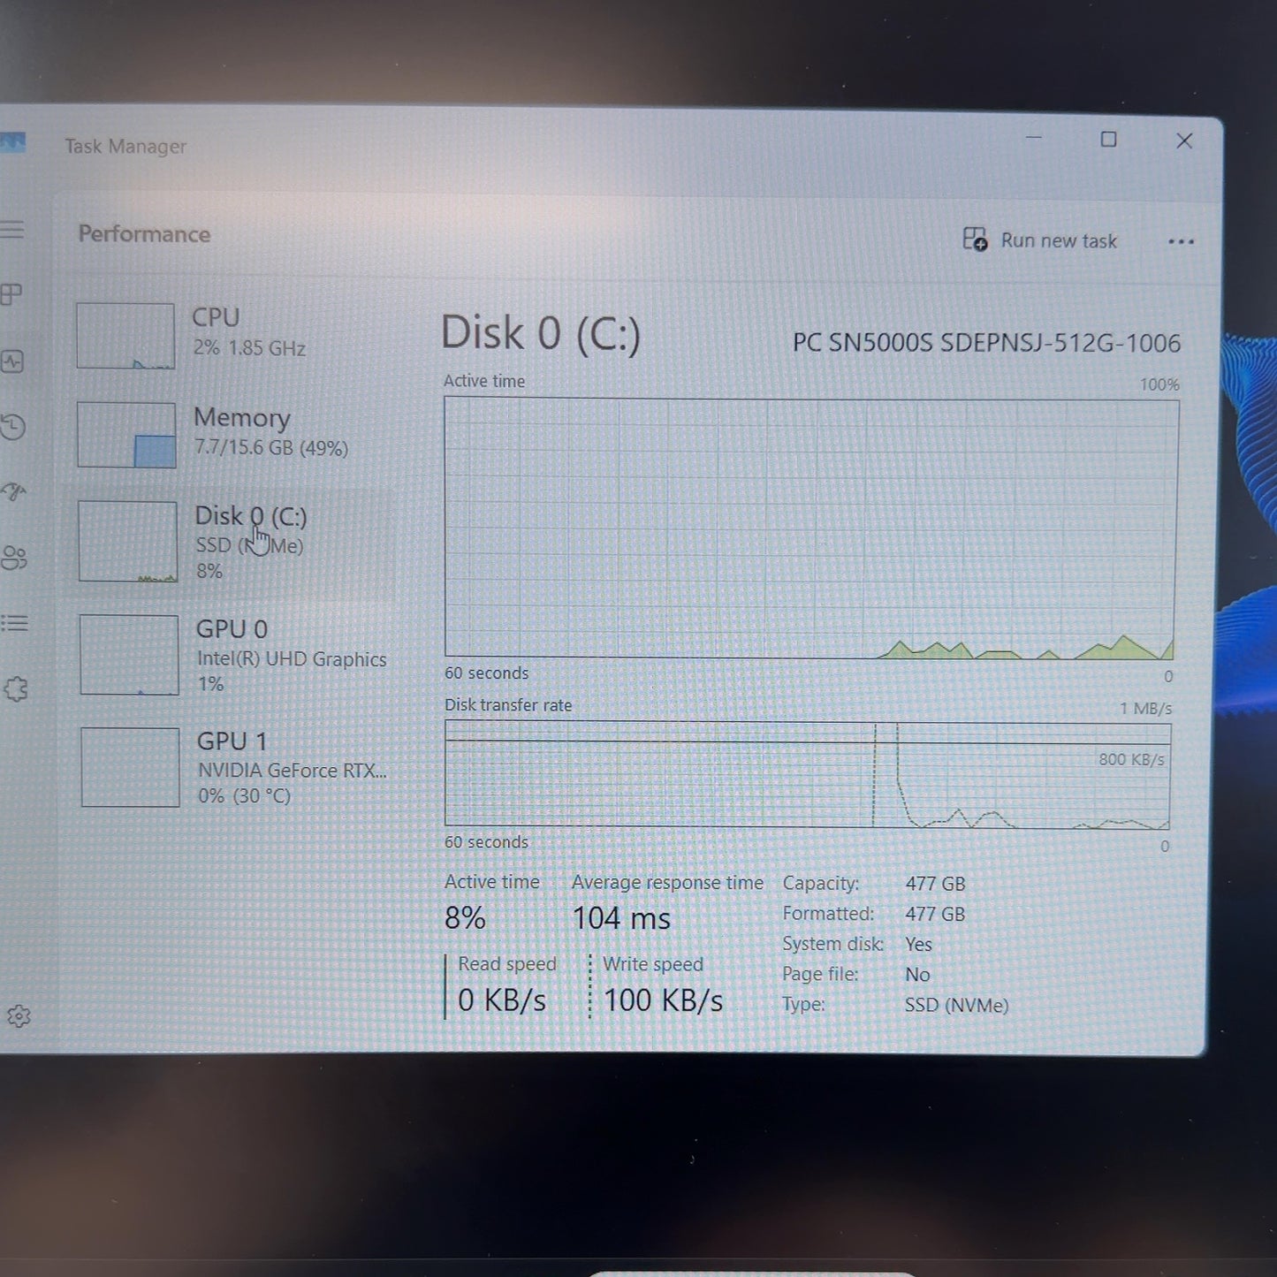The height and width of the screenshot is (1277, 1277).
Task: Open the Services puzzle-piece icon
Action: coord(15,689)
